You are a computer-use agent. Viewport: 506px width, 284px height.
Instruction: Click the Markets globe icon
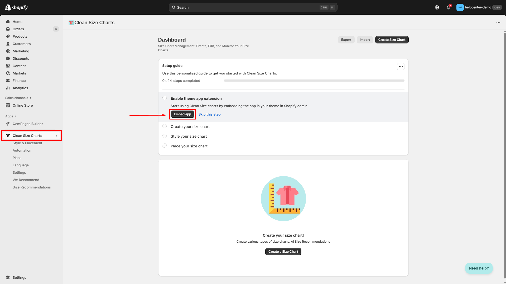pos(8,73)
